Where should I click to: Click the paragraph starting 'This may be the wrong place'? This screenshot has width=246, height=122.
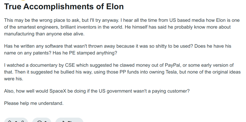pyautogui.click(x=122, y=27)
